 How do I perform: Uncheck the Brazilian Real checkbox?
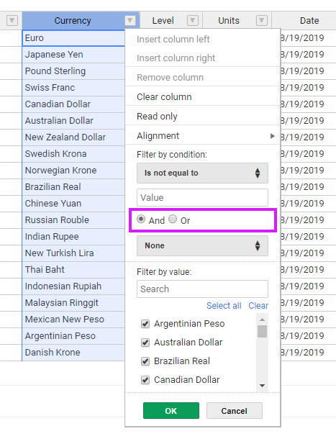[145, 361]
